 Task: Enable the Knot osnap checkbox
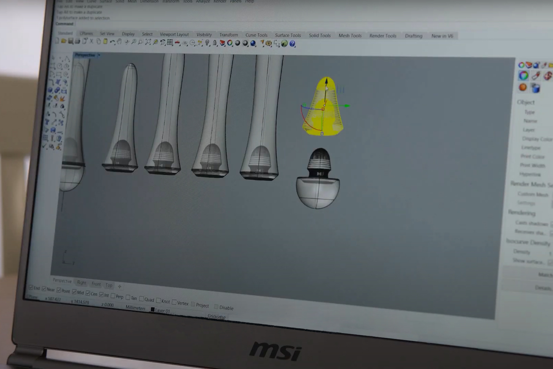(158, 300)
